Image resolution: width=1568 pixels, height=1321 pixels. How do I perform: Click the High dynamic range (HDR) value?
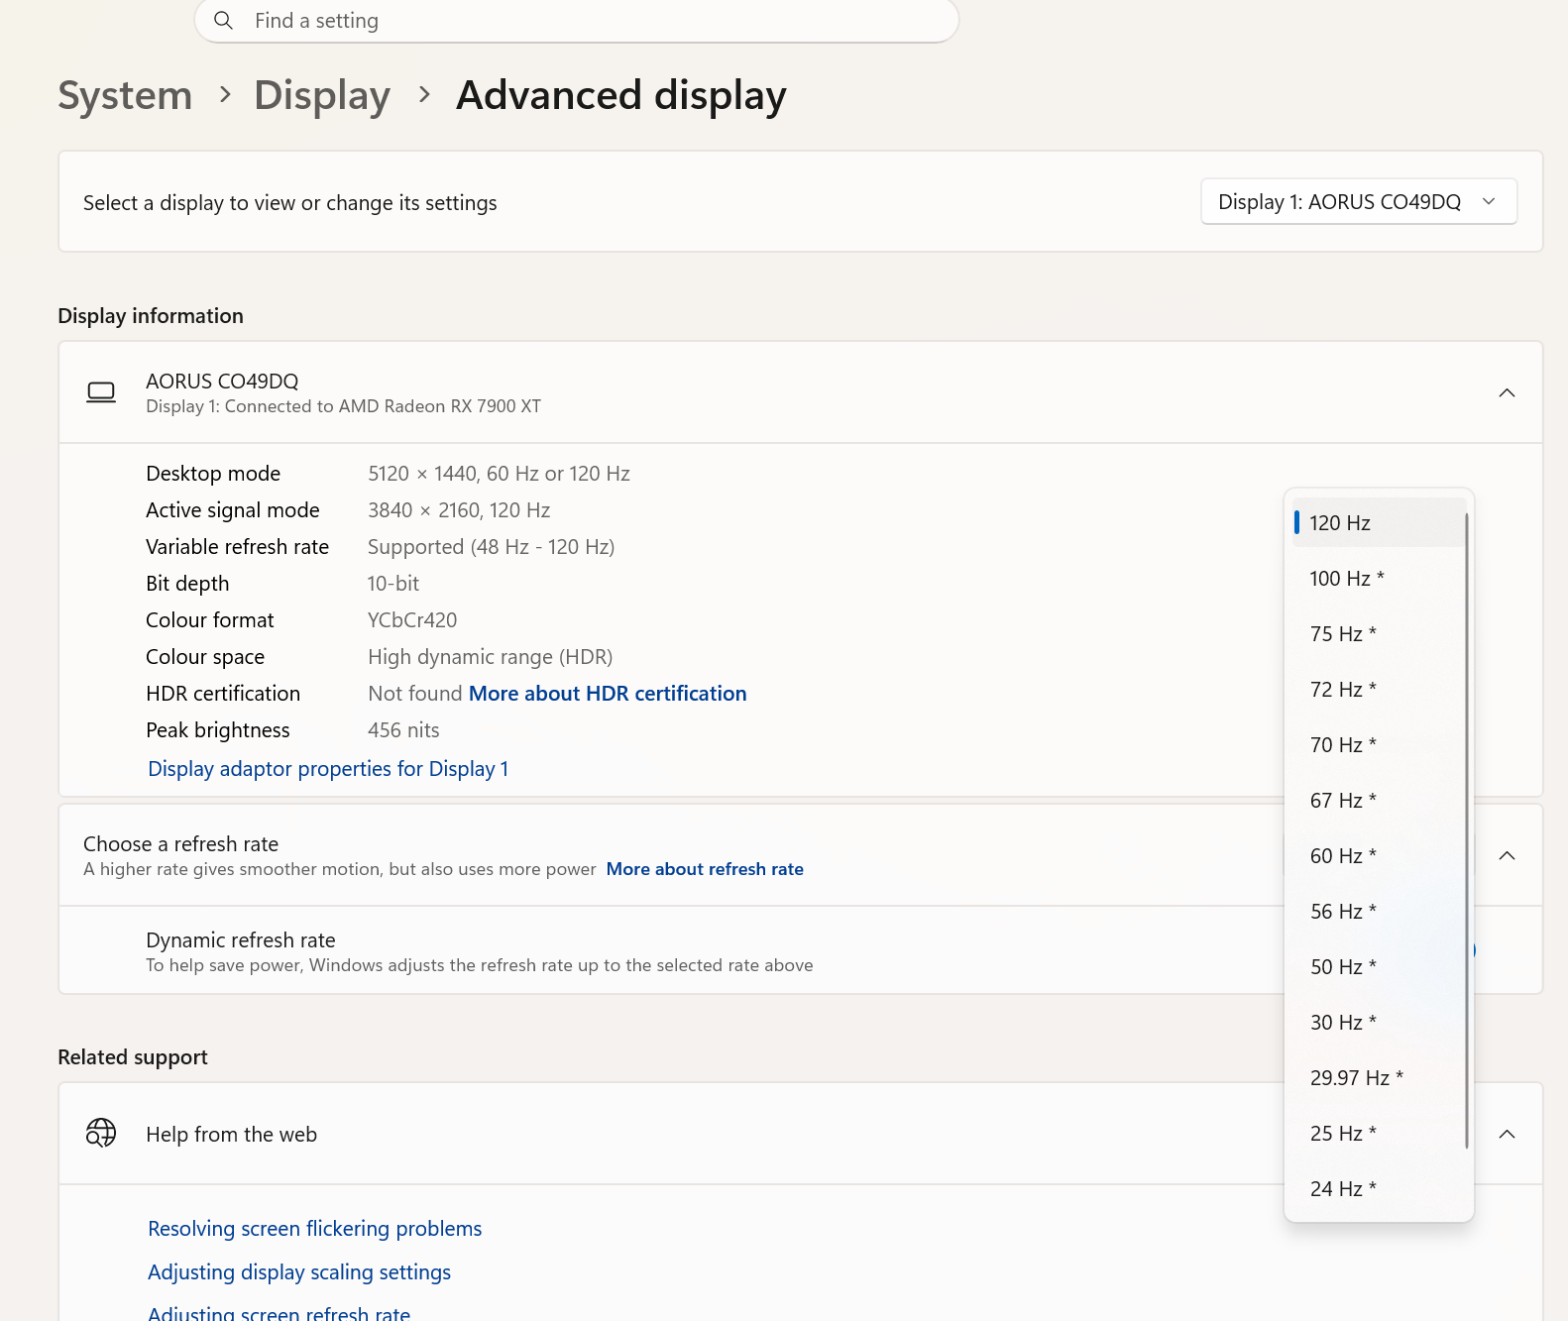pos(490,657)
